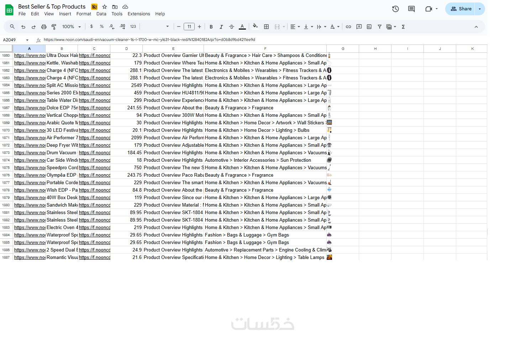Open the Tools menu
Image resolution: width=526 pixels, height=337 pixels.
117,14
